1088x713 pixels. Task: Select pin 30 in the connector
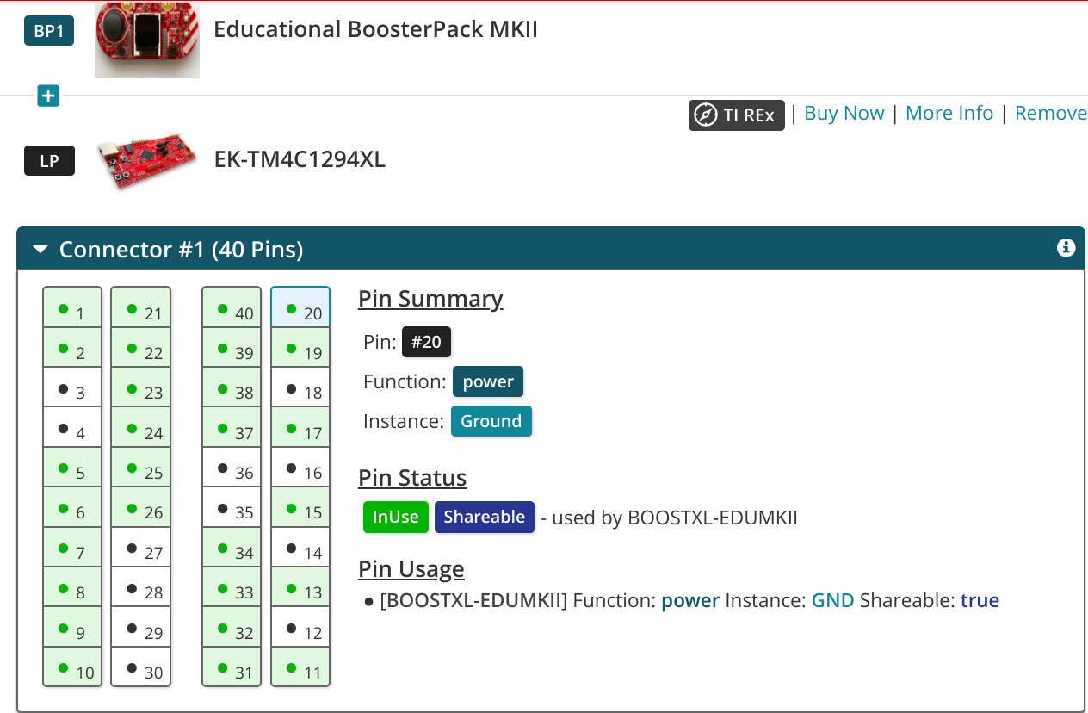[x=141, y=666]
